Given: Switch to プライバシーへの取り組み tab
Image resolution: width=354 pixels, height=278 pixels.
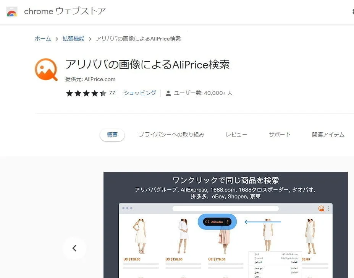Looking at the screenshot, I should pyautogui.click(x=171, y=135).
